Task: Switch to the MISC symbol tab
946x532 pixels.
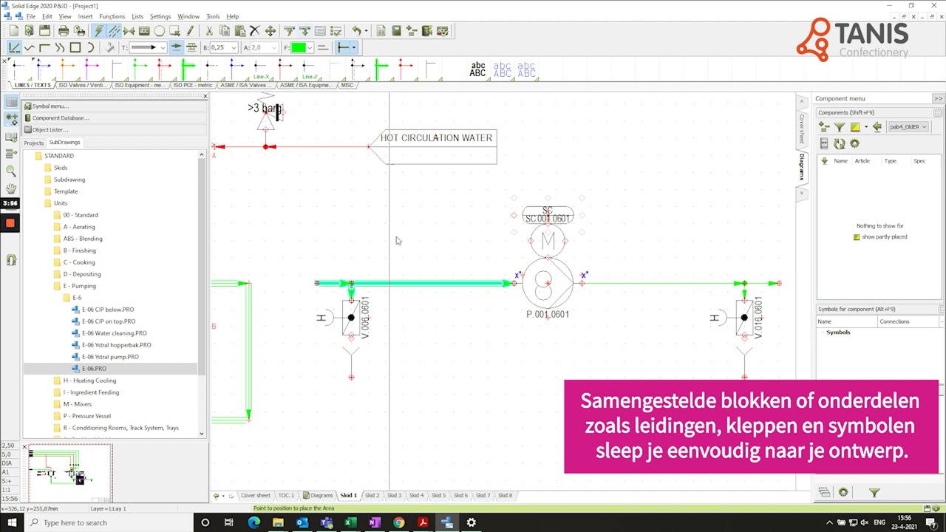Action: (347, 85)
